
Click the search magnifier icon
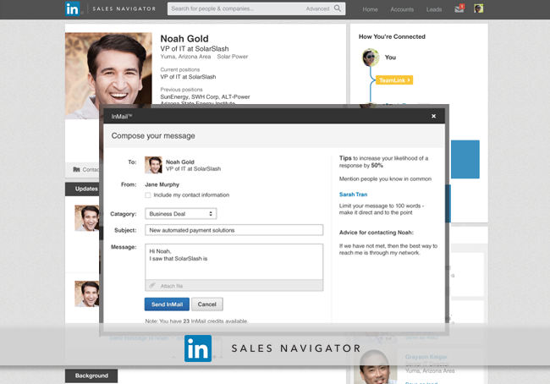point(338,9)
